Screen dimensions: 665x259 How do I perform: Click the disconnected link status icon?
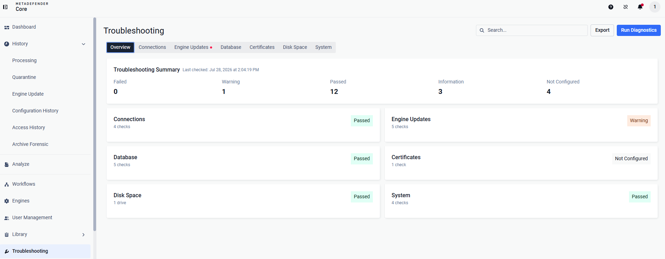click(626, 7)
